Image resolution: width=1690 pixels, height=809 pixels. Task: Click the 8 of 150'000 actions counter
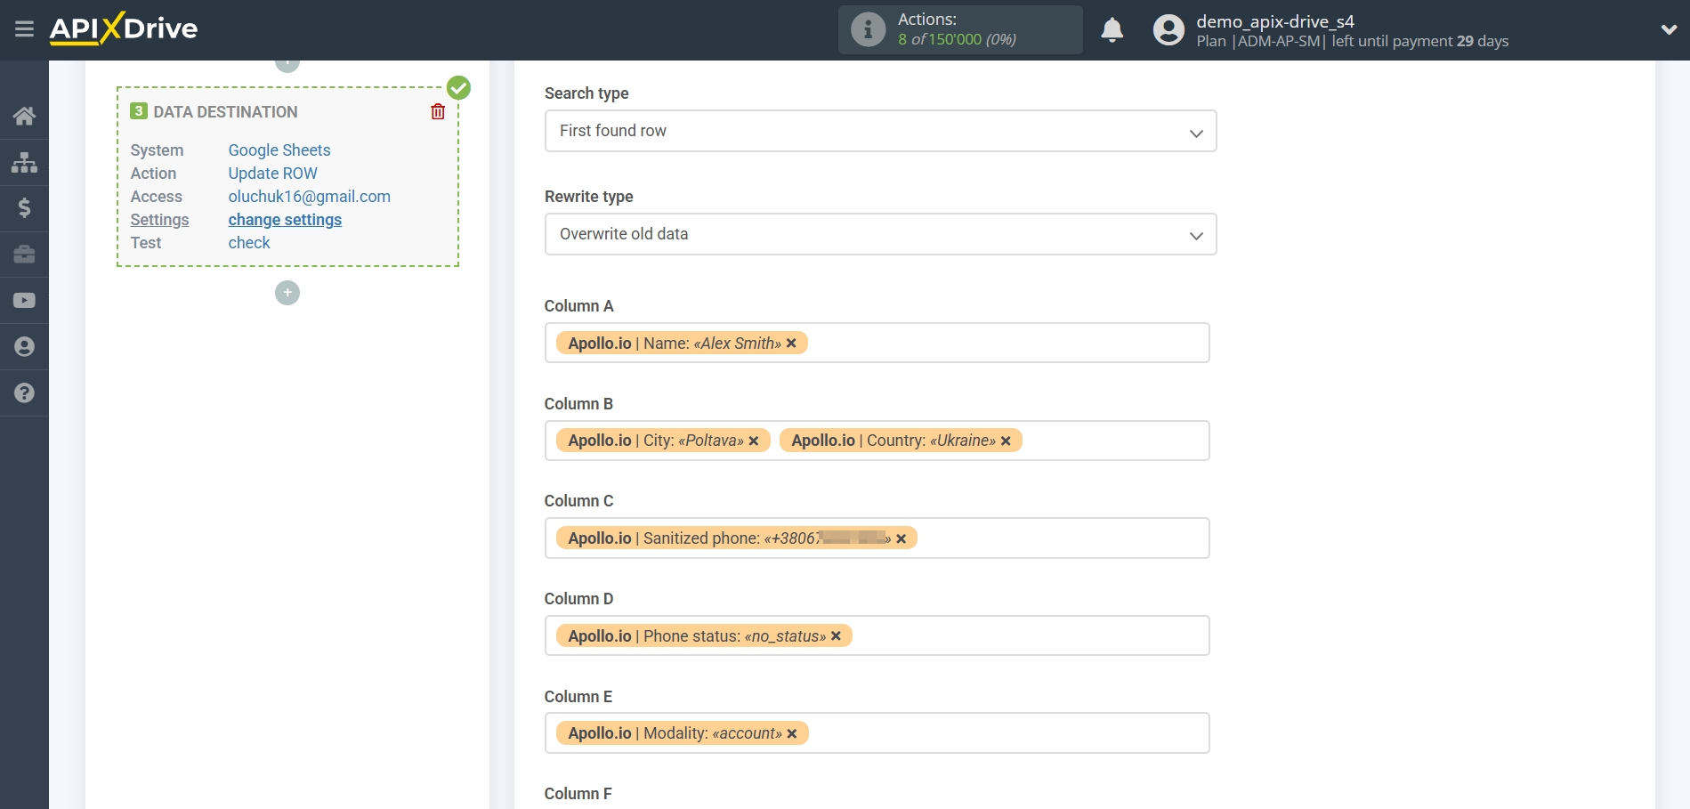(x=957, y=39)
